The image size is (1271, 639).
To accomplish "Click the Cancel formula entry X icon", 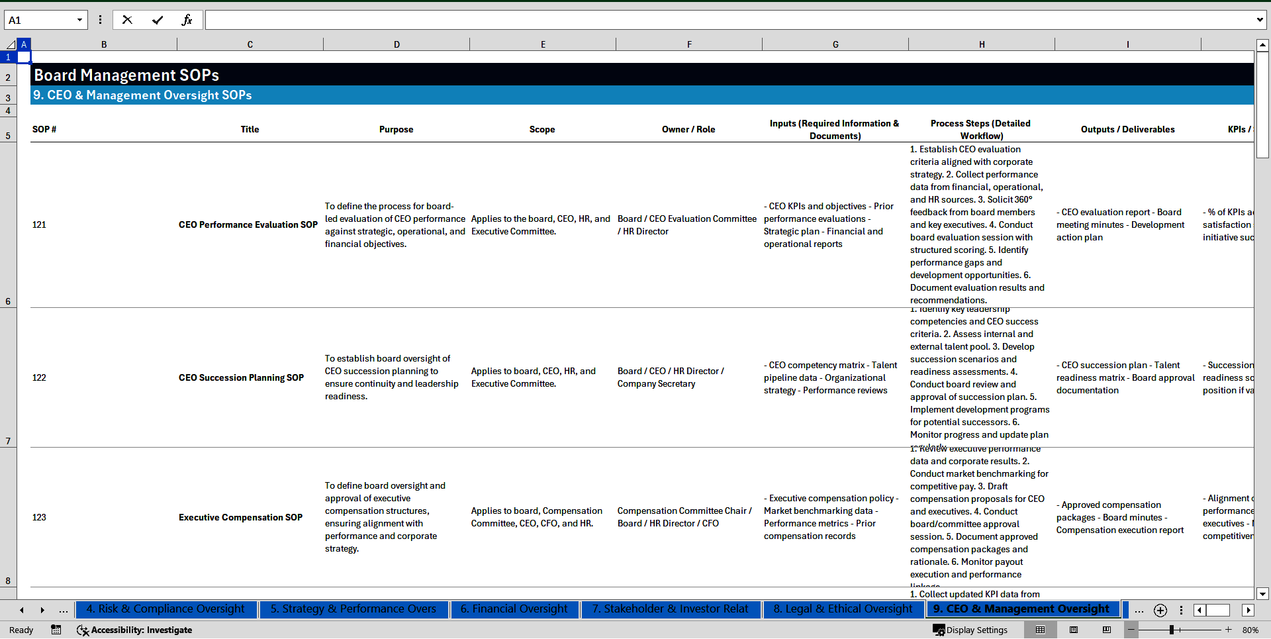I will [x=127, y=20].
